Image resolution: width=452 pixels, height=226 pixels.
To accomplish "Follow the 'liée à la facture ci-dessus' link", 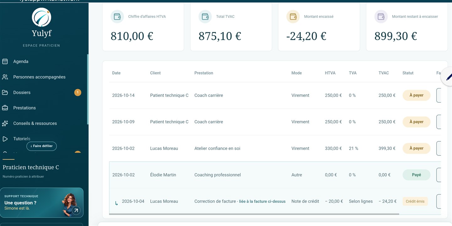I will coord(262,201).
